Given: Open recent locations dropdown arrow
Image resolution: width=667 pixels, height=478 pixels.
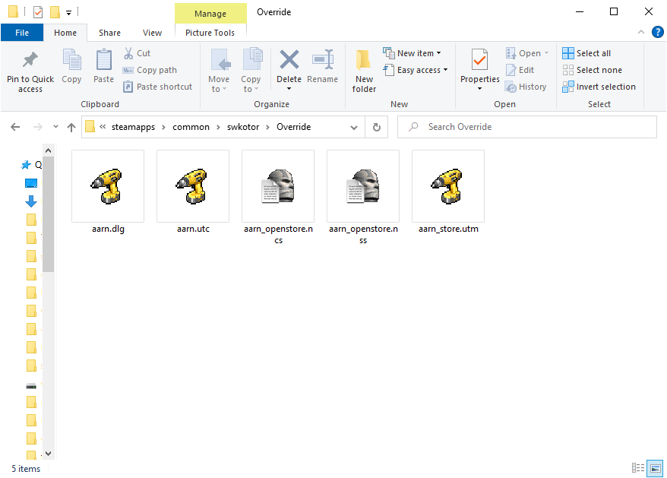Looking at the screenshot, I should coord(55,127).
